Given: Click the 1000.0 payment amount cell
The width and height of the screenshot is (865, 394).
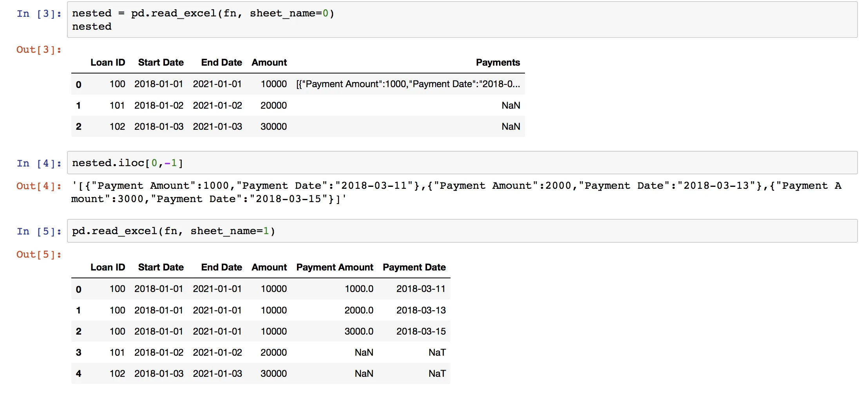Looking at the screenshot, I should click(358, 289).
